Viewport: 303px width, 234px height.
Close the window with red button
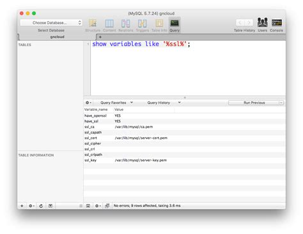[22, 13]
